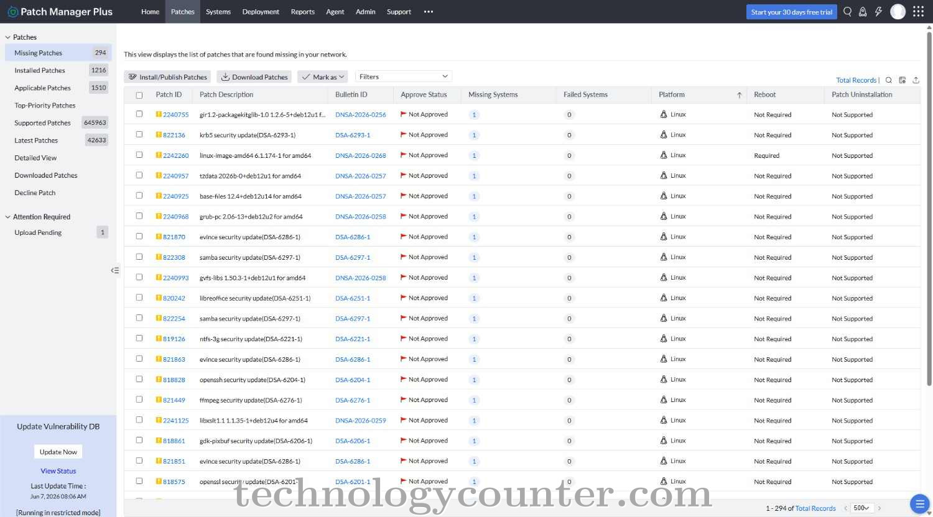Click the flag icon in the tzdata row
The image size is (933, 517).
[403, 176]
